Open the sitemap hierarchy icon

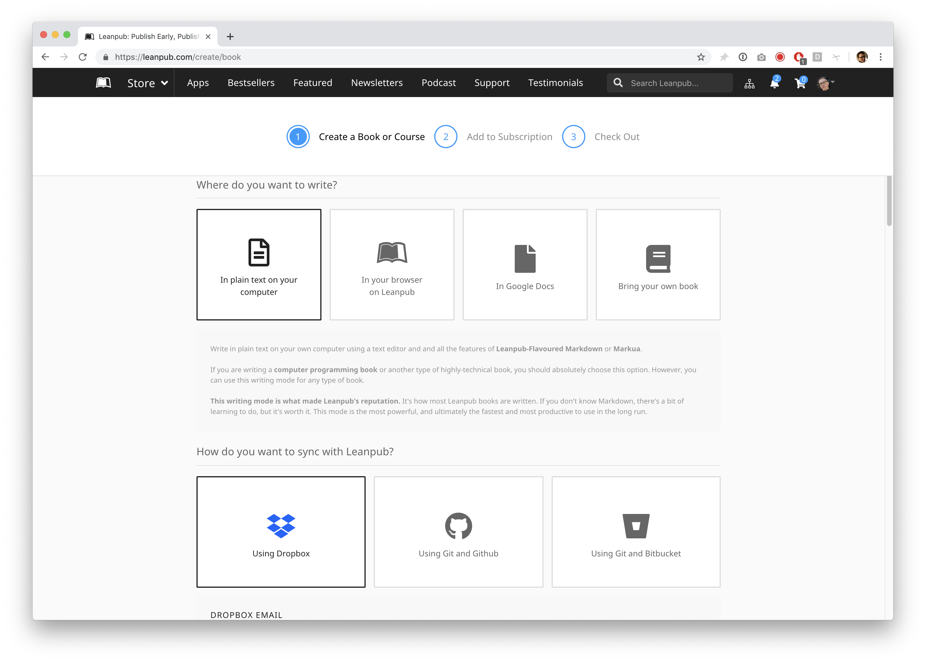click(x=749, y=84)
